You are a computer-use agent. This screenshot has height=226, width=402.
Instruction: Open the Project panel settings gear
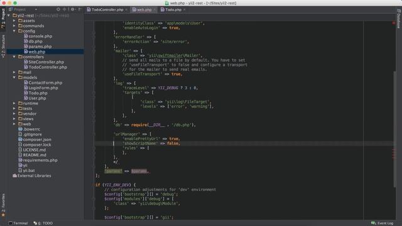point(73,9)
